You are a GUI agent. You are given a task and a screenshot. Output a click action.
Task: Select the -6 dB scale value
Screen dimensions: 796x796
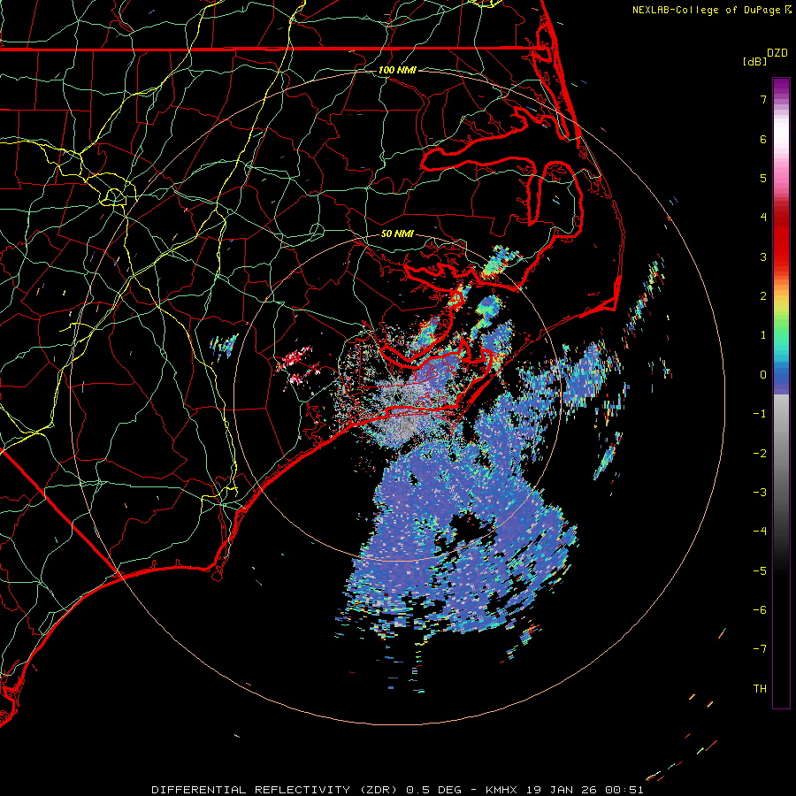pos(760,610)
